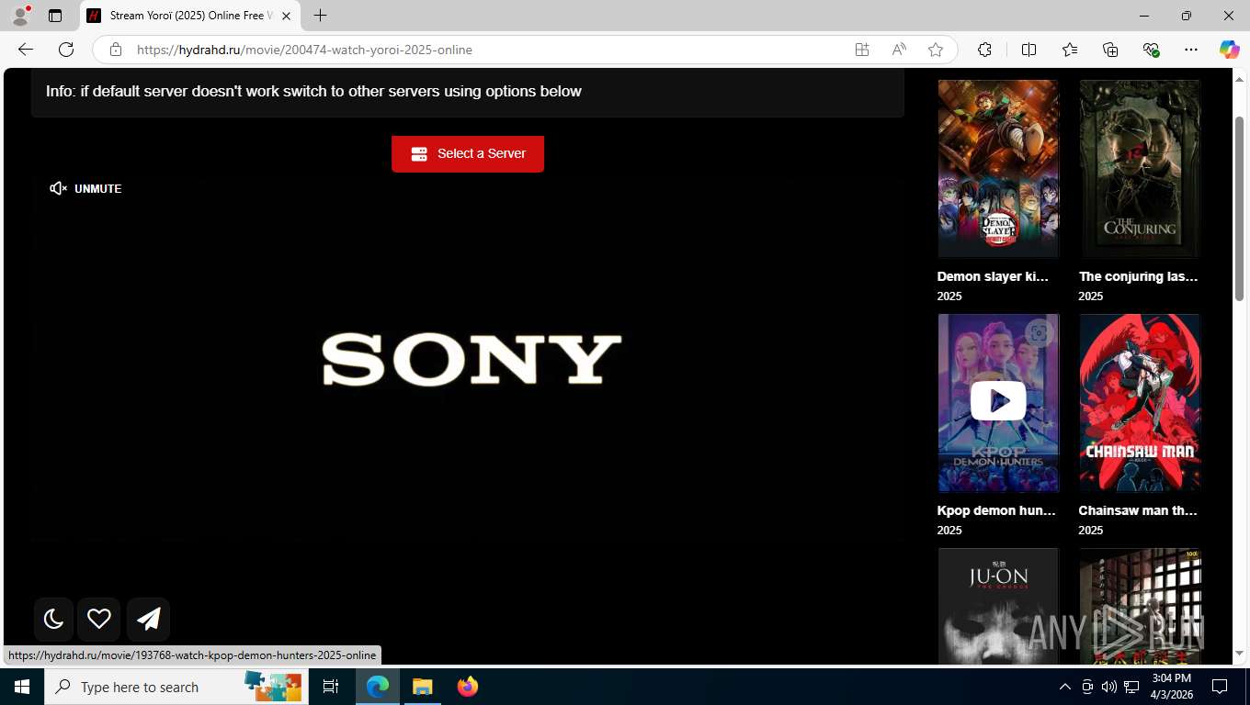
Task: Open the browser apps grid icon
Action: [862, 50]
